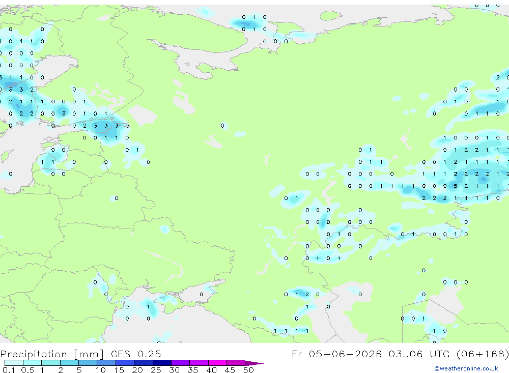Click the 1–2 mm legend color box
509x373 pixels.
pos(51,363)
